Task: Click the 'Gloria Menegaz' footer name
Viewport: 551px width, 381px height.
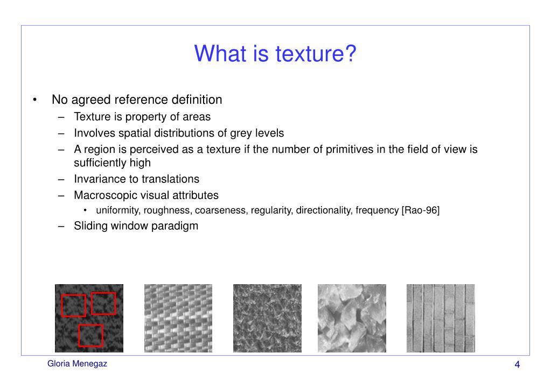Action: pyautogui.click(x=78, y=364)
